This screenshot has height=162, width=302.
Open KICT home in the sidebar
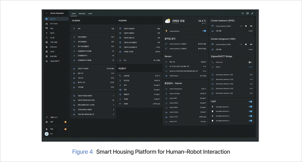[x=57, y=24]
